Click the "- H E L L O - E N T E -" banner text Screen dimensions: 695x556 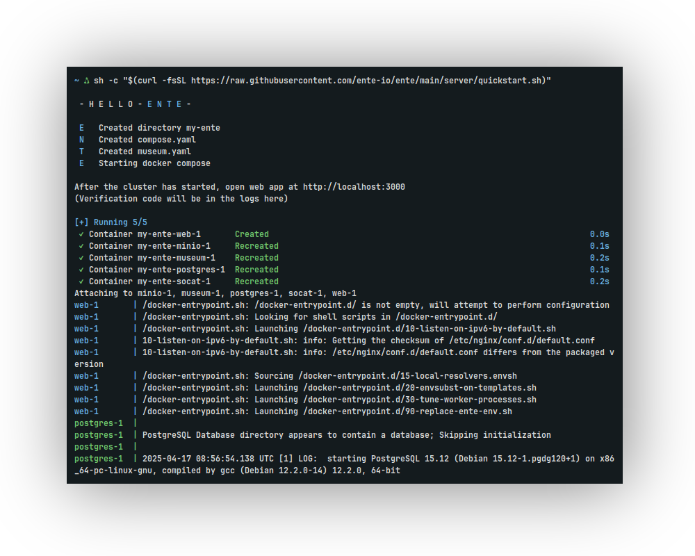[136, 104]
